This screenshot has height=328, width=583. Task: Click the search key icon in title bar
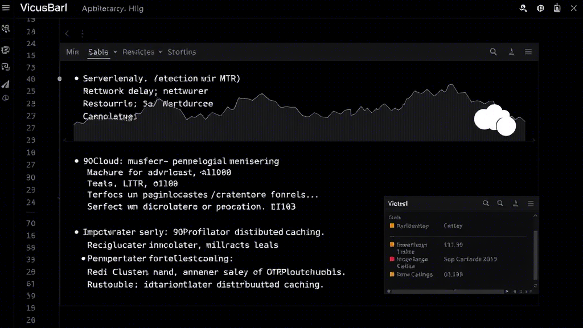pos(523,8)
